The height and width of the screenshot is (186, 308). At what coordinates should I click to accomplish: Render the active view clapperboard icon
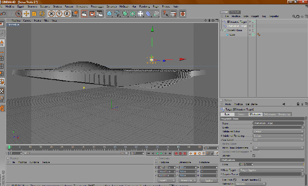pos(84,14)
